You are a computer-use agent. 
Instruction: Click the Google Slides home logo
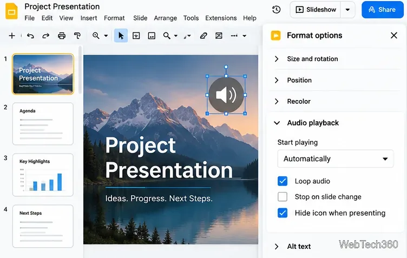[11, 11]
